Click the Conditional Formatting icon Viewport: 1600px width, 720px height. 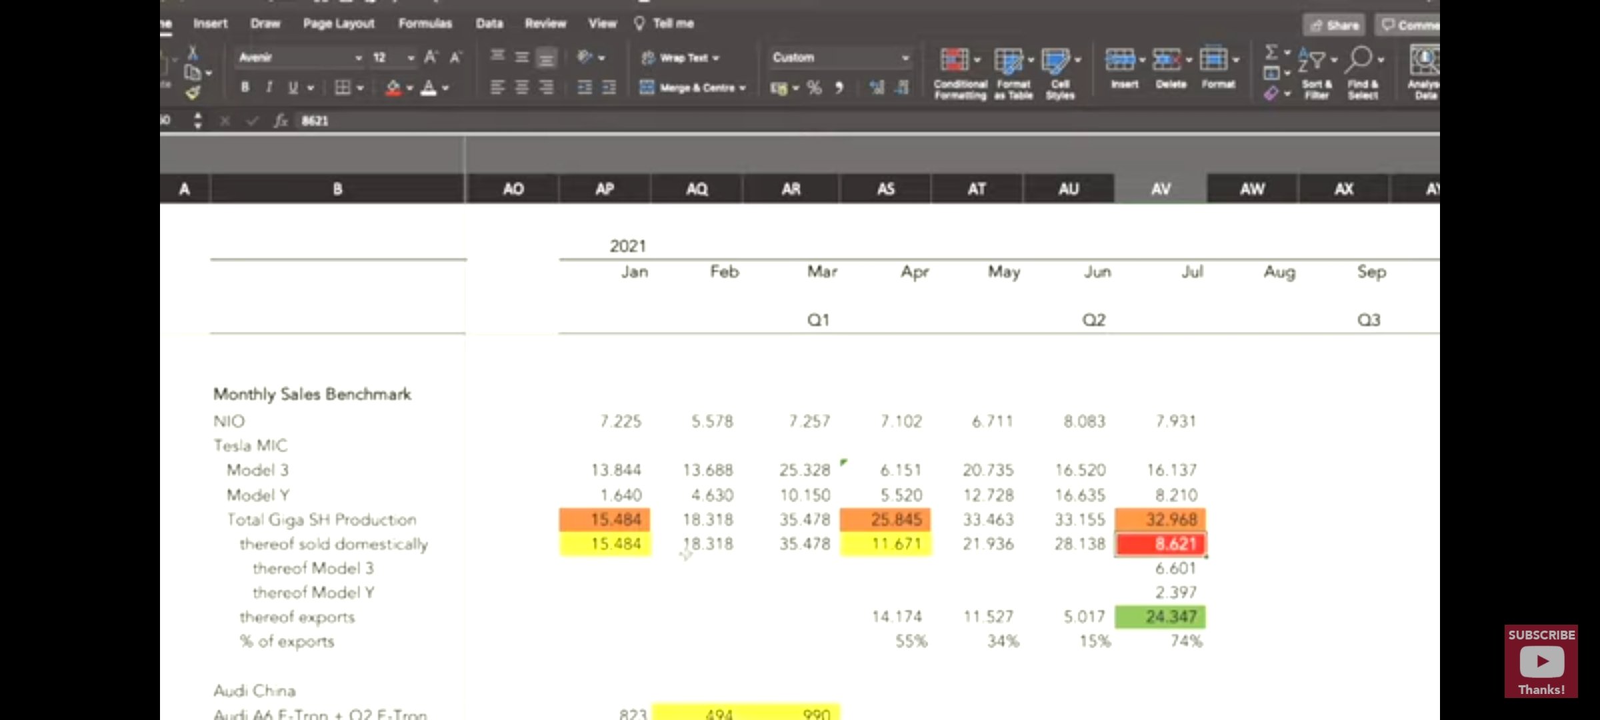point(955,60)
